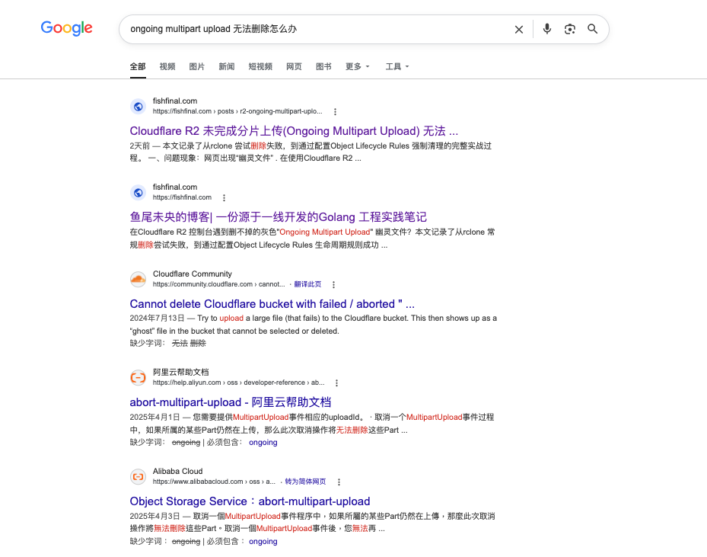Expand the 更多 dropdown

point(358,66)
